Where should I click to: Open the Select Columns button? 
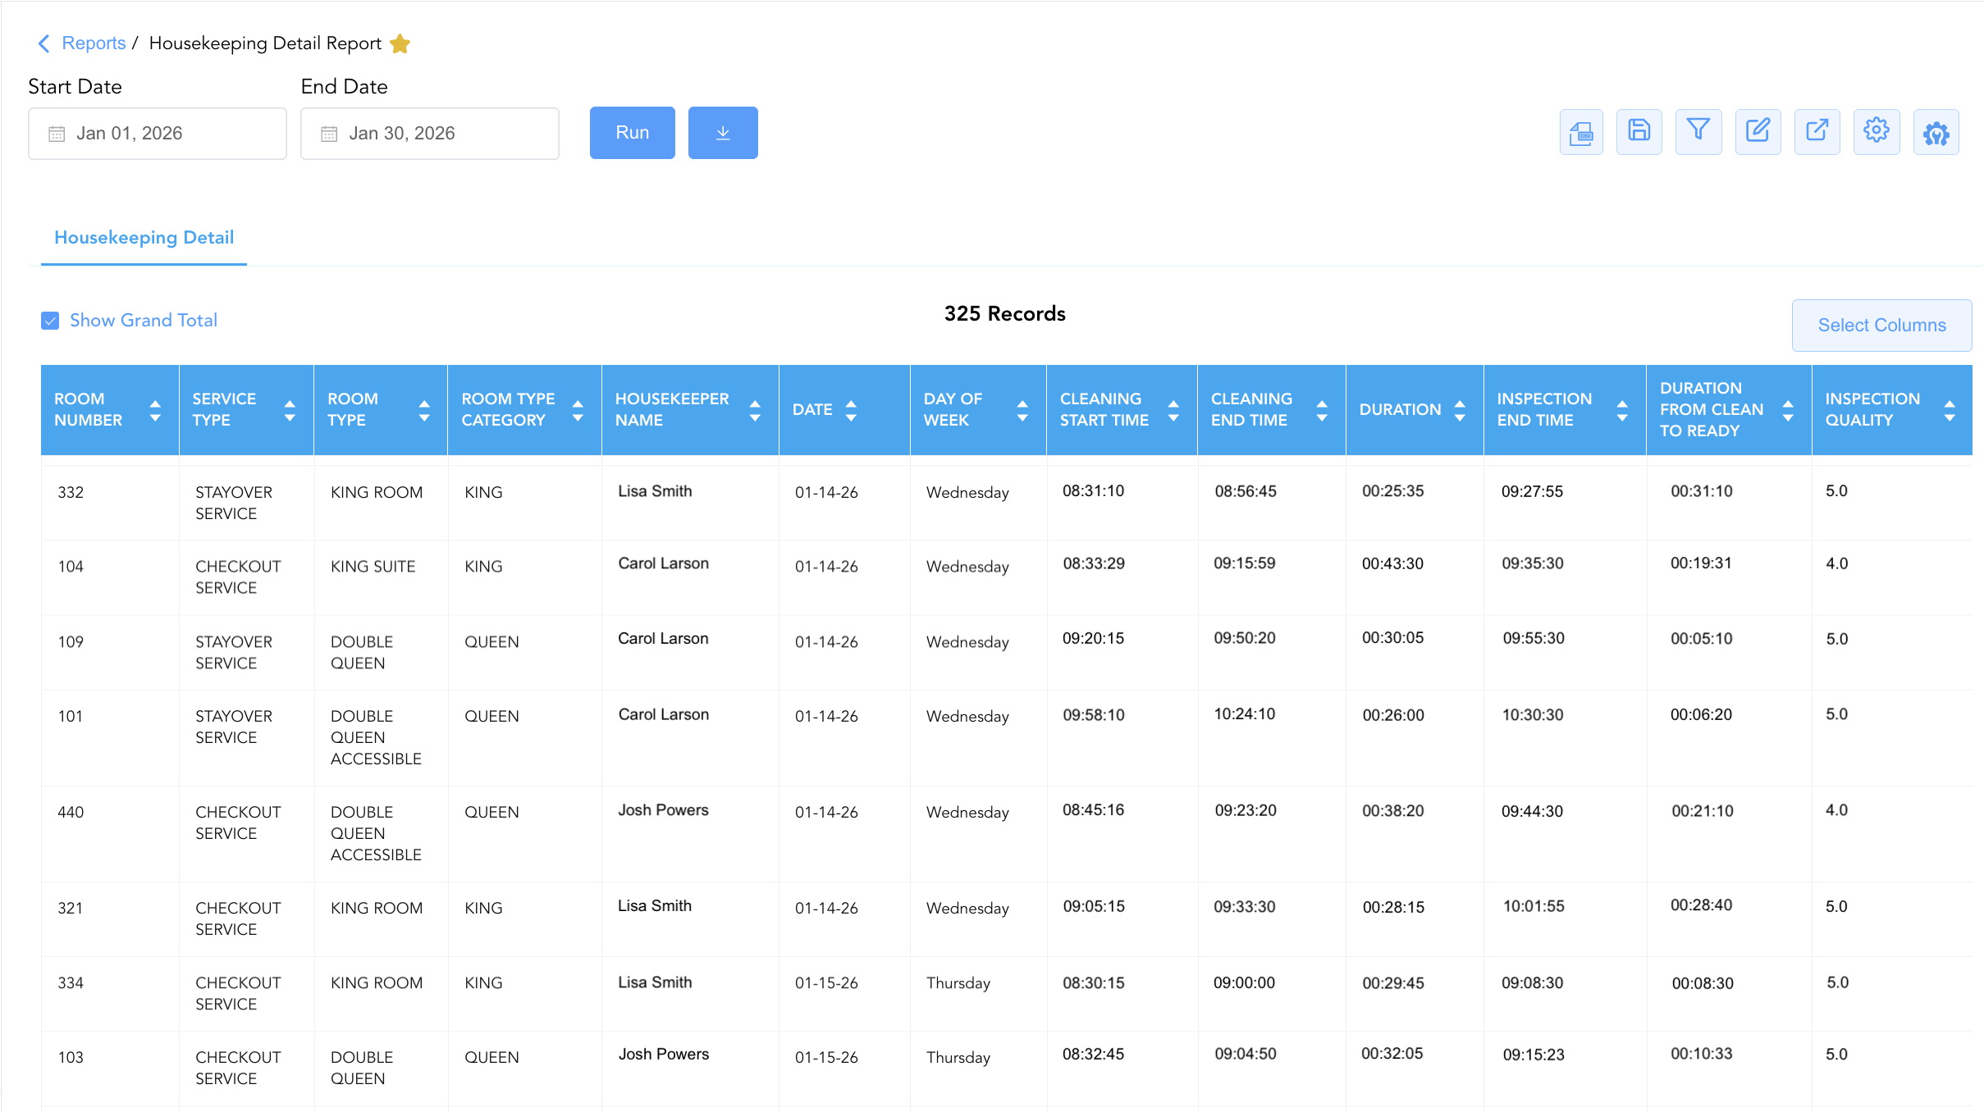1881,326
